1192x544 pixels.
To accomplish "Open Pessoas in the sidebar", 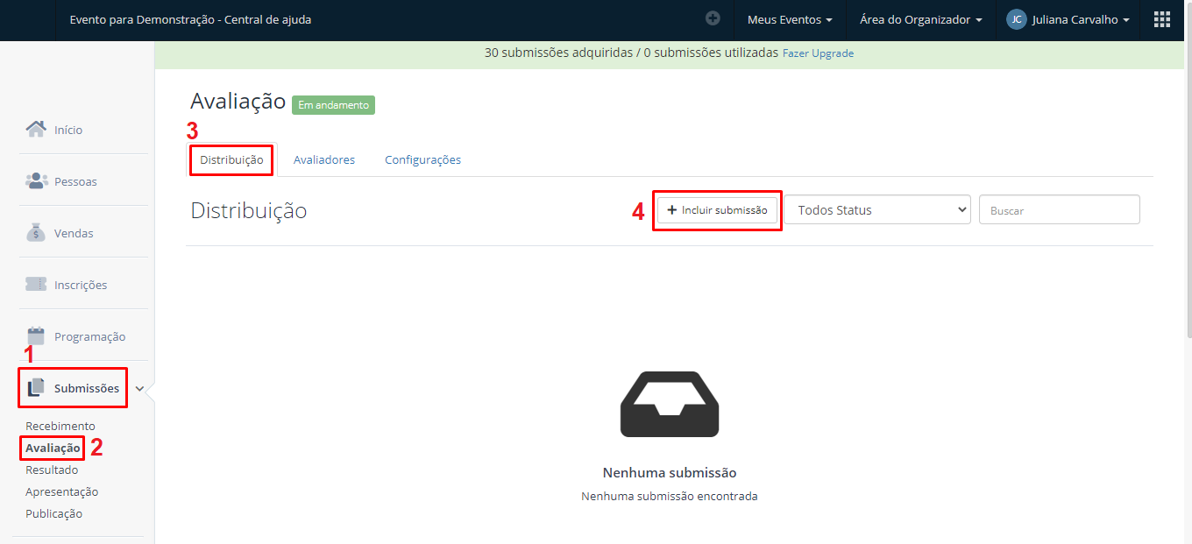I will 75,181.
